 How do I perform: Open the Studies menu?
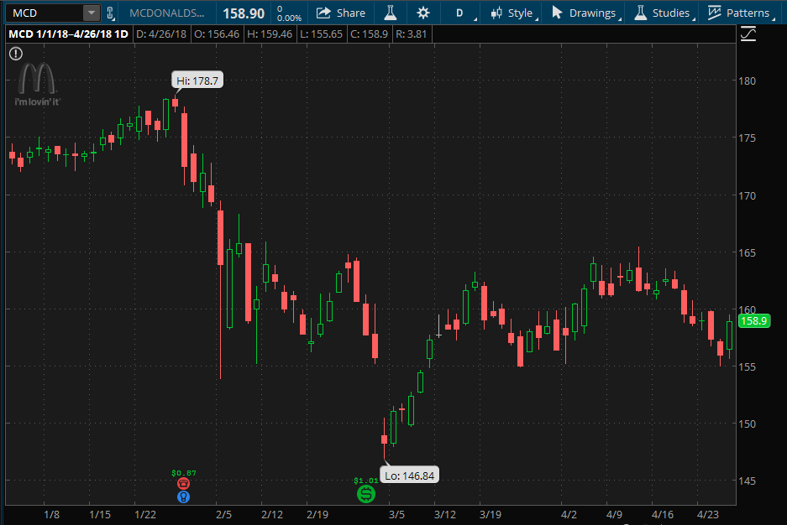pyautogui.click(x=672, y=13)
